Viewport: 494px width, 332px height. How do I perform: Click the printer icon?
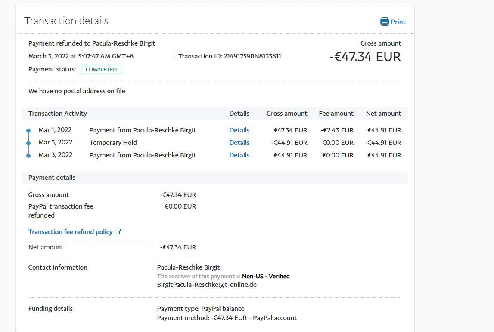tap(385, 22)
